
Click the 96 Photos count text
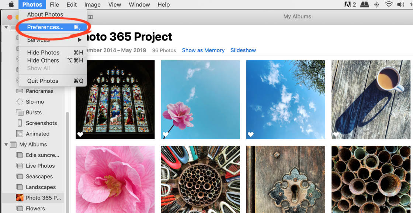pyautogui.click(x=164, y=50)
